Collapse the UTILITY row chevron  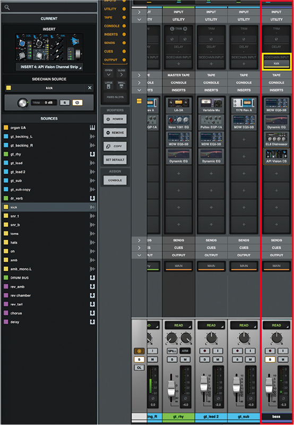tap(139, 20)
